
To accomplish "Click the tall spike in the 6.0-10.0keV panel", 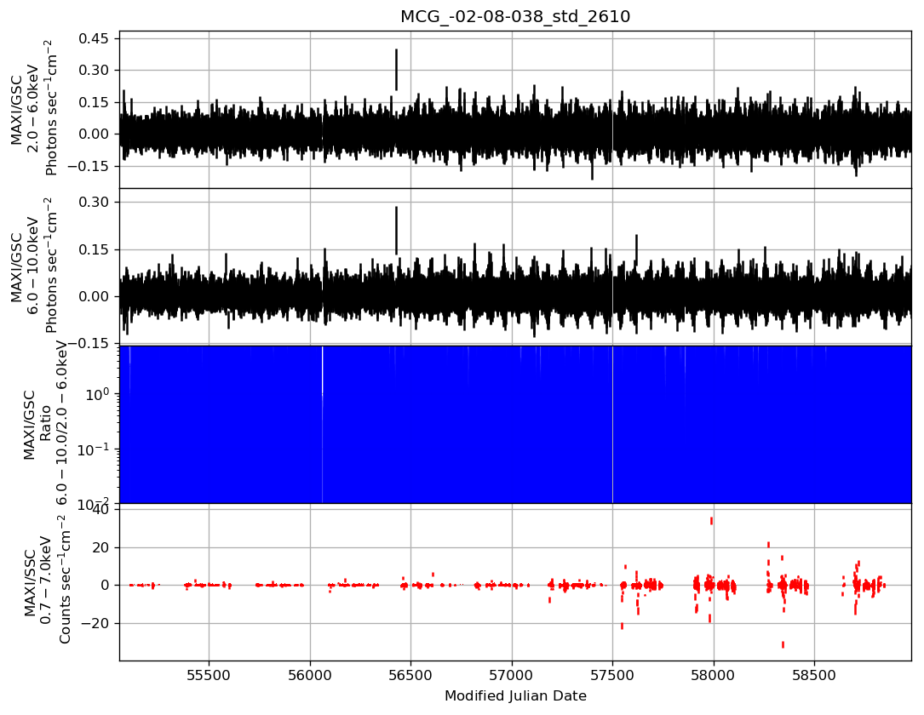I will tap(396, 231).
